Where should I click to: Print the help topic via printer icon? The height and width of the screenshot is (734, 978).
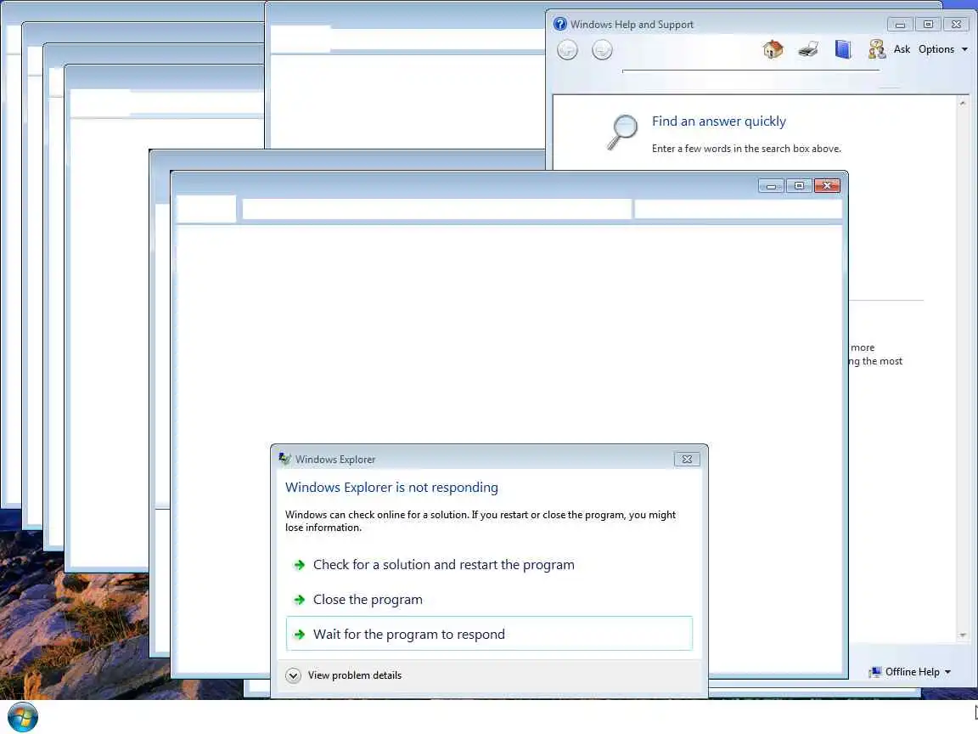808,49
